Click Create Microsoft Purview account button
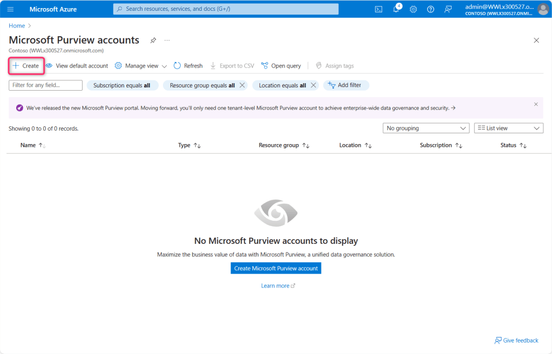552x354 pixels. coord(276,268)
